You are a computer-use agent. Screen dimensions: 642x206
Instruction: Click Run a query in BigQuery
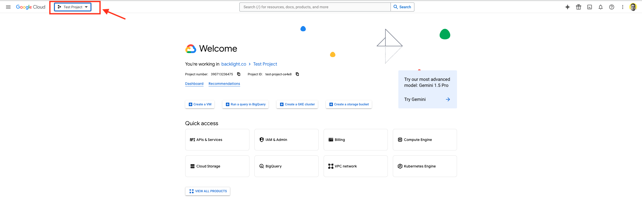click(x=245, y=104)
